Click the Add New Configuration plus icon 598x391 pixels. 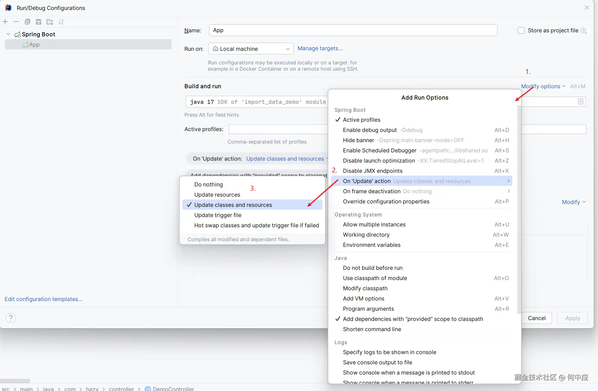click(x=5, y=22)
